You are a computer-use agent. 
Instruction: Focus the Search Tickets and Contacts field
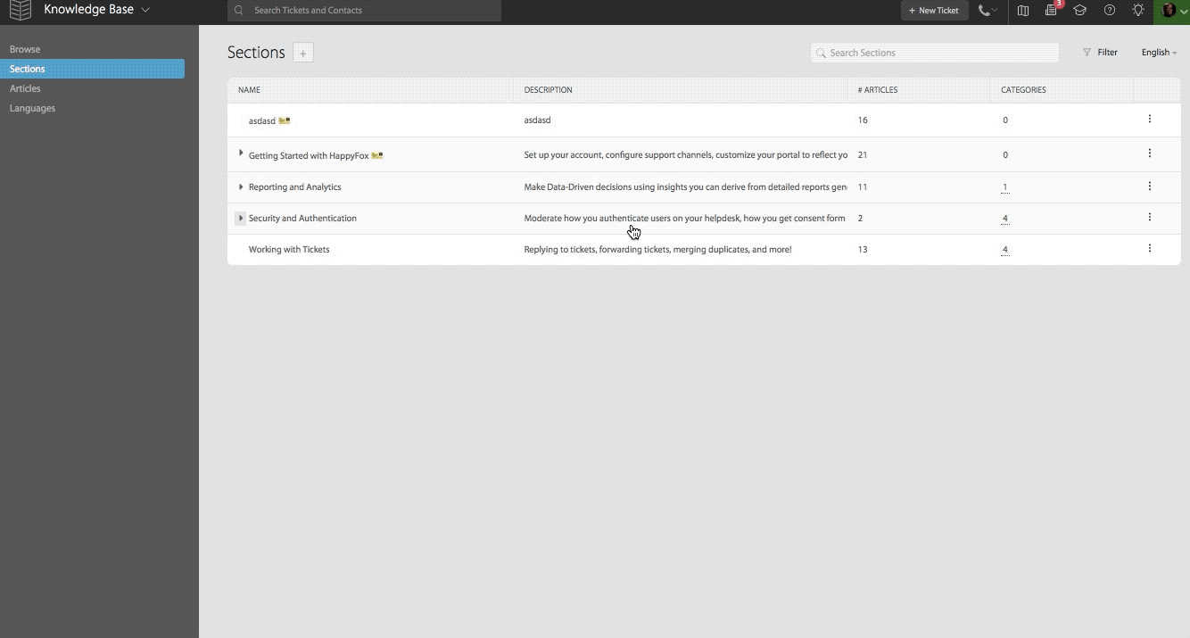pyautogui.click(x=364, y=11)
